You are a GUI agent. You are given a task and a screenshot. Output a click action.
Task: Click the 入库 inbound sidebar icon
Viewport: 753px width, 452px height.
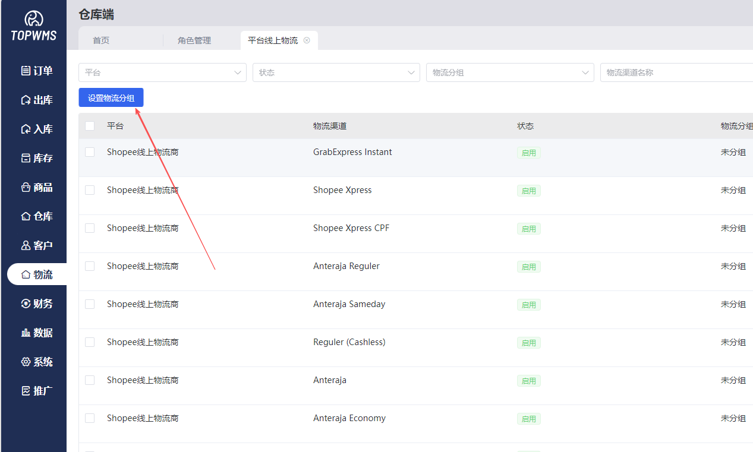(x=26, y=129)
